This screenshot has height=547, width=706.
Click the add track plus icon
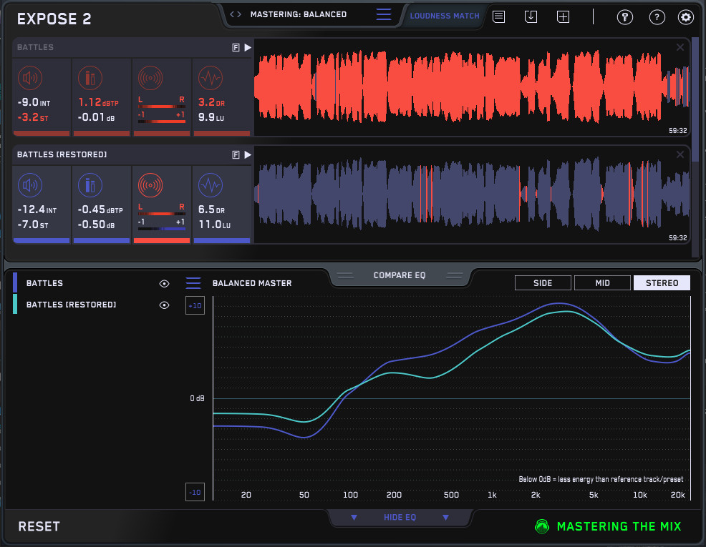(x=564, y=16)
